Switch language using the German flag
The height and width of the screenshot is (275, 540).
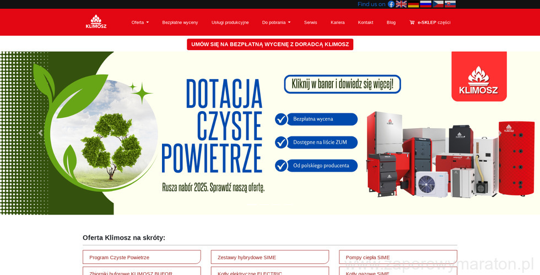click(x=413, y=4)
